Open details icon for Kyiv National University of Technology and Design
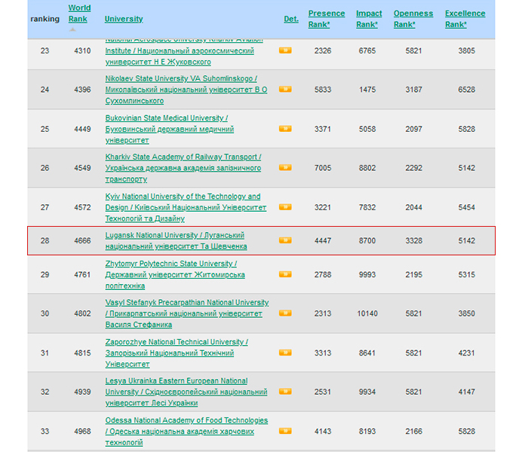 (285, 207)
